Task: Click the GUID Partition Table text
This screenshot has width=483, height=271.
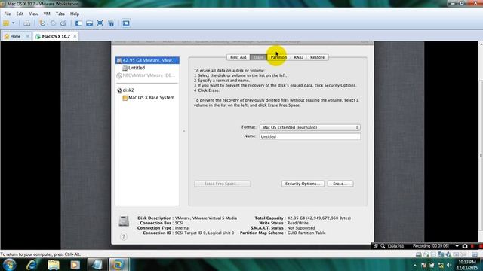Action: tap(306, 233)
